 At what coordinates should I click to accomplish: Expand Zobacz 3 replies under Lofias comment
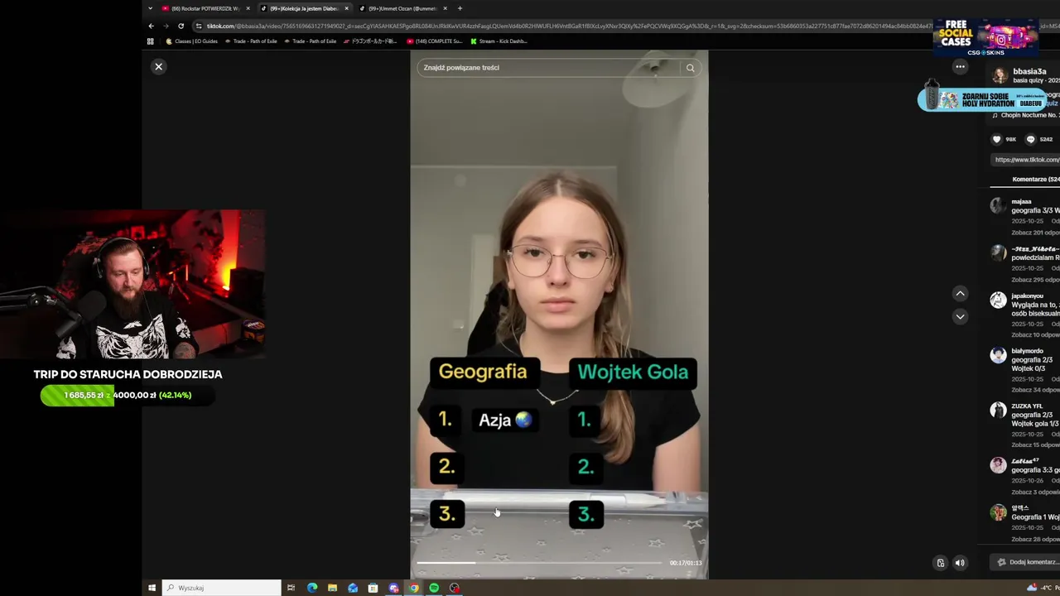(1034, 492)
